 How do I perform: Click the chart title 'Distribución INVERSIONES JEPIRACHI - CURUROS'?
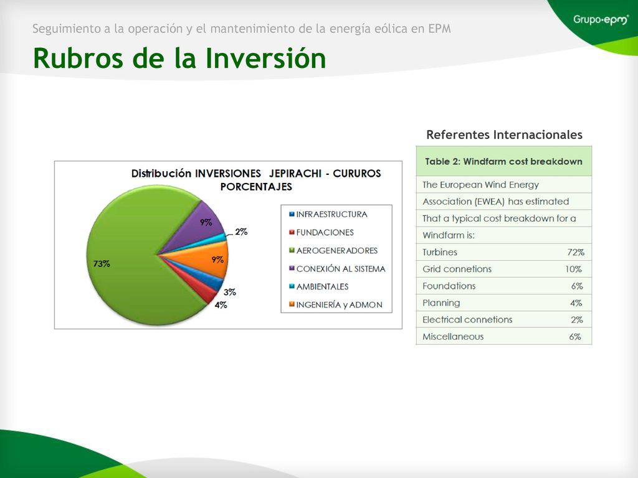click(256, 174)
